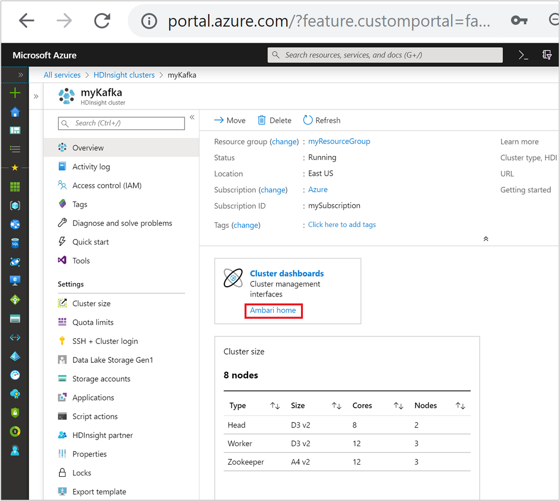The width and height of the screenshot is (560, 501).
Task: Toggle sorting on the Nodes column
Action: click(x=460, y=405)
